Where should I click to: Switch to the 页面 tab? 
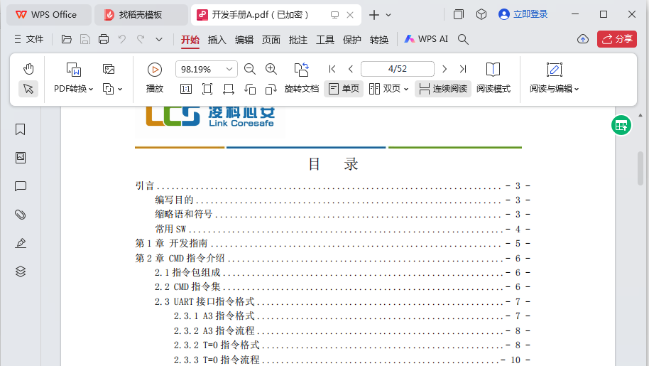pyautogui.click(x=271, y=39)
